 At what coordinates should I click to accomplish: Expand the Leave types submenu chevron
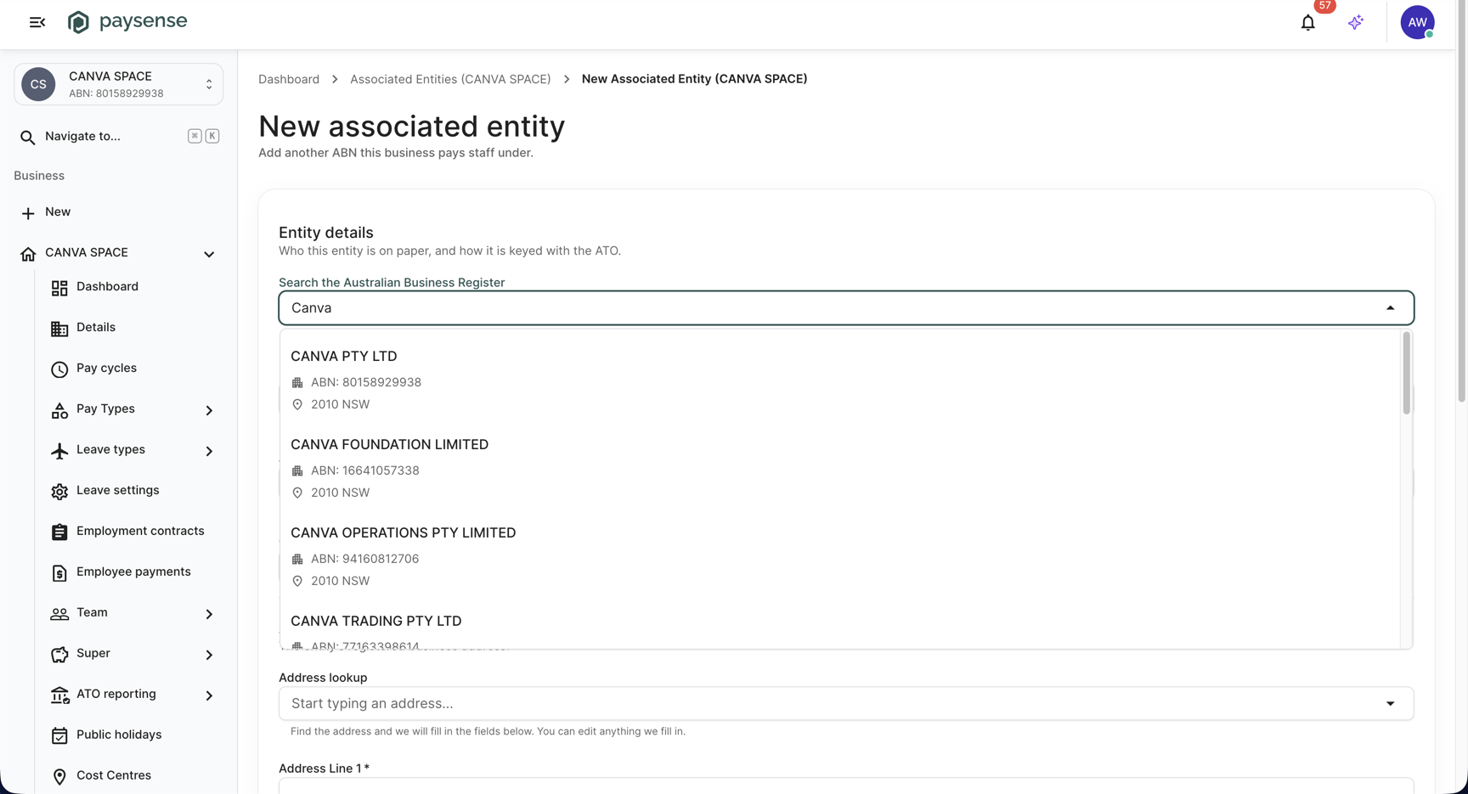[x=209, y=451]
